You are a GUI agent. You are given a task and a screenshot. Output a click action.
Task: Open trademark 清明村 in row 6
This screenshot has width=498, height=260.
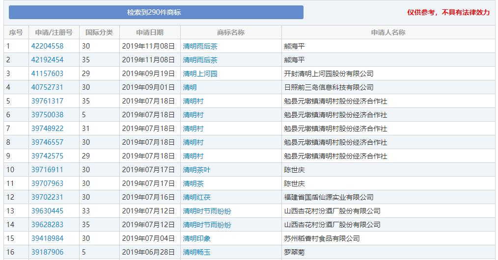(193, 115)
